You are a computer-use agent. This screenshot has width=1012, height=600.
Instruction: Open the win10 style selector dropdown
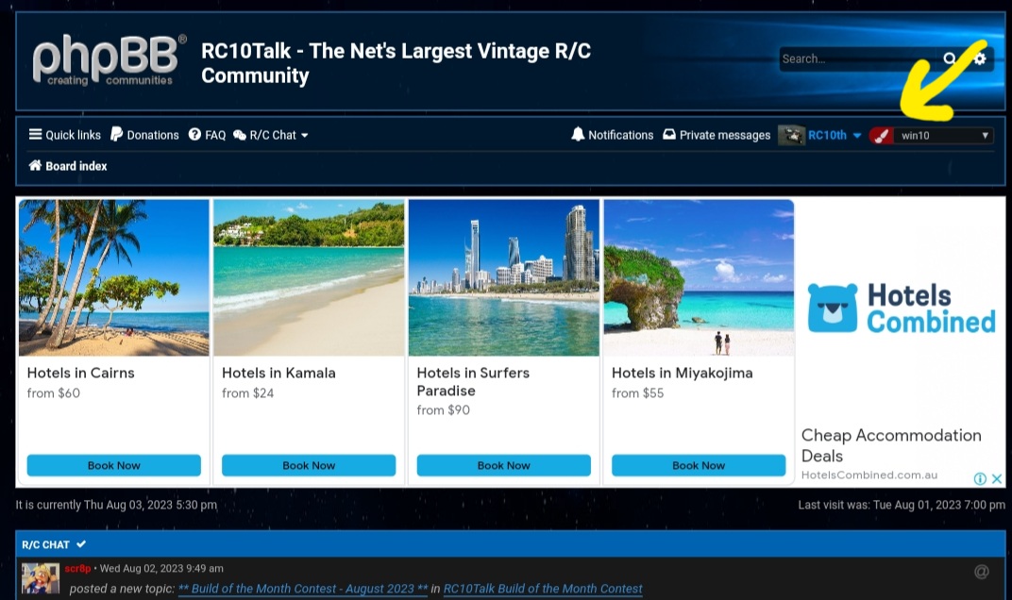945,136
